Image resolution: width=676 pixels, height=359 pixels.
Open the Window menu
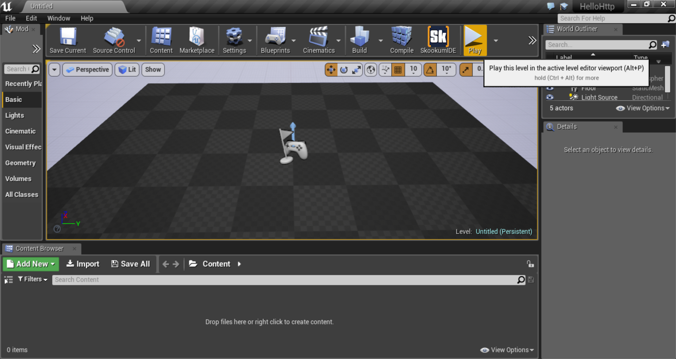coord(58,18)
